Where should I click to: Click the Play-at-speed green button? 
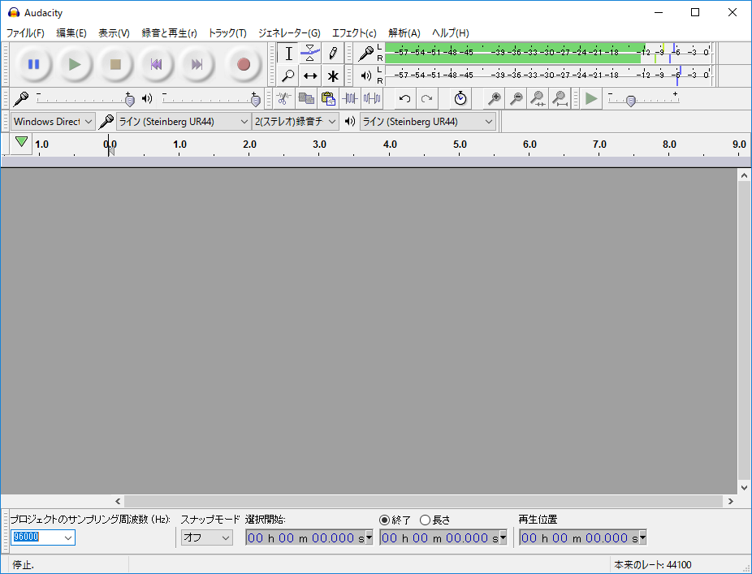click(591, 99)
